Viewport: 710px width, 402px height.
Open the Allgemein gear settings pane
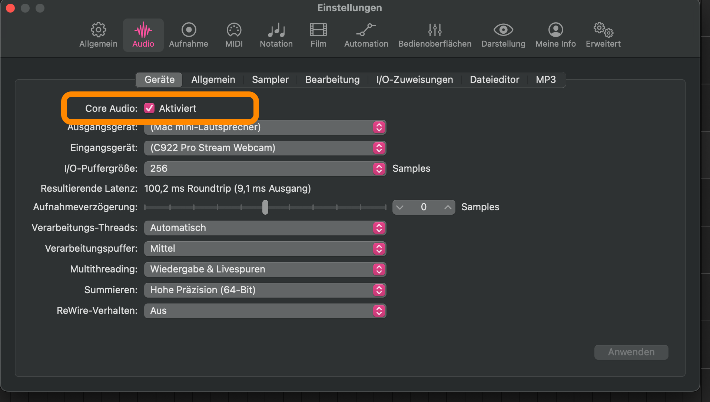(x=98, y=35)
